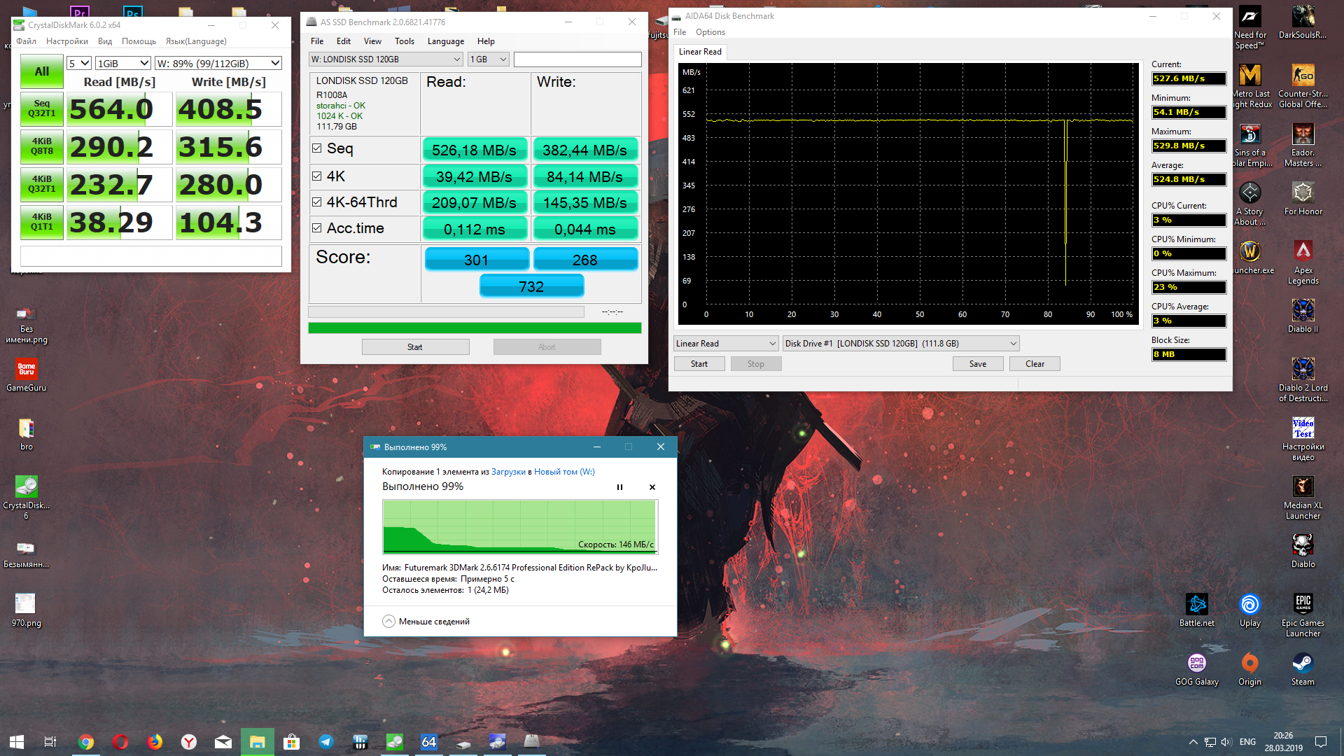This screenshot has width=1344, height=756.
Task: Click the green All button in CrystalDiskMark
Action: point(42,71)
